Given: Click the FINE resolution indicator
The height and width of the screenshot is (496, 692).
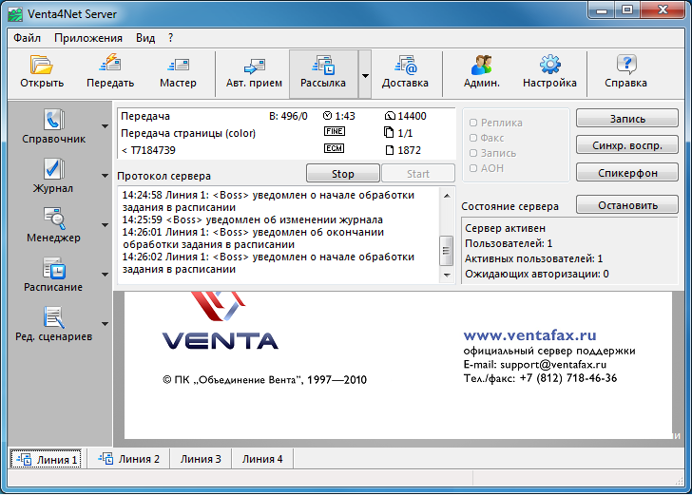Looking at the screenshot, I should click(334, 131).
